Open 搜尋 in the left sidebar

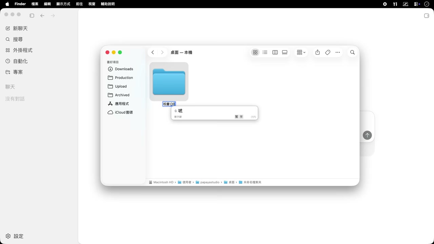coord(14,39)
